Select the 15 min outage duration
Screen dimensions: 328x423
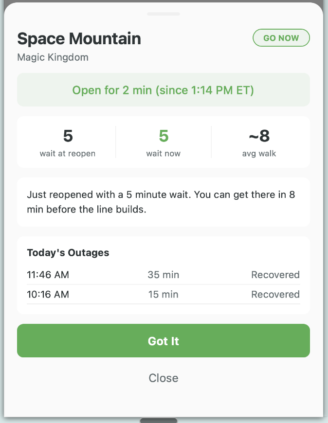164,295
